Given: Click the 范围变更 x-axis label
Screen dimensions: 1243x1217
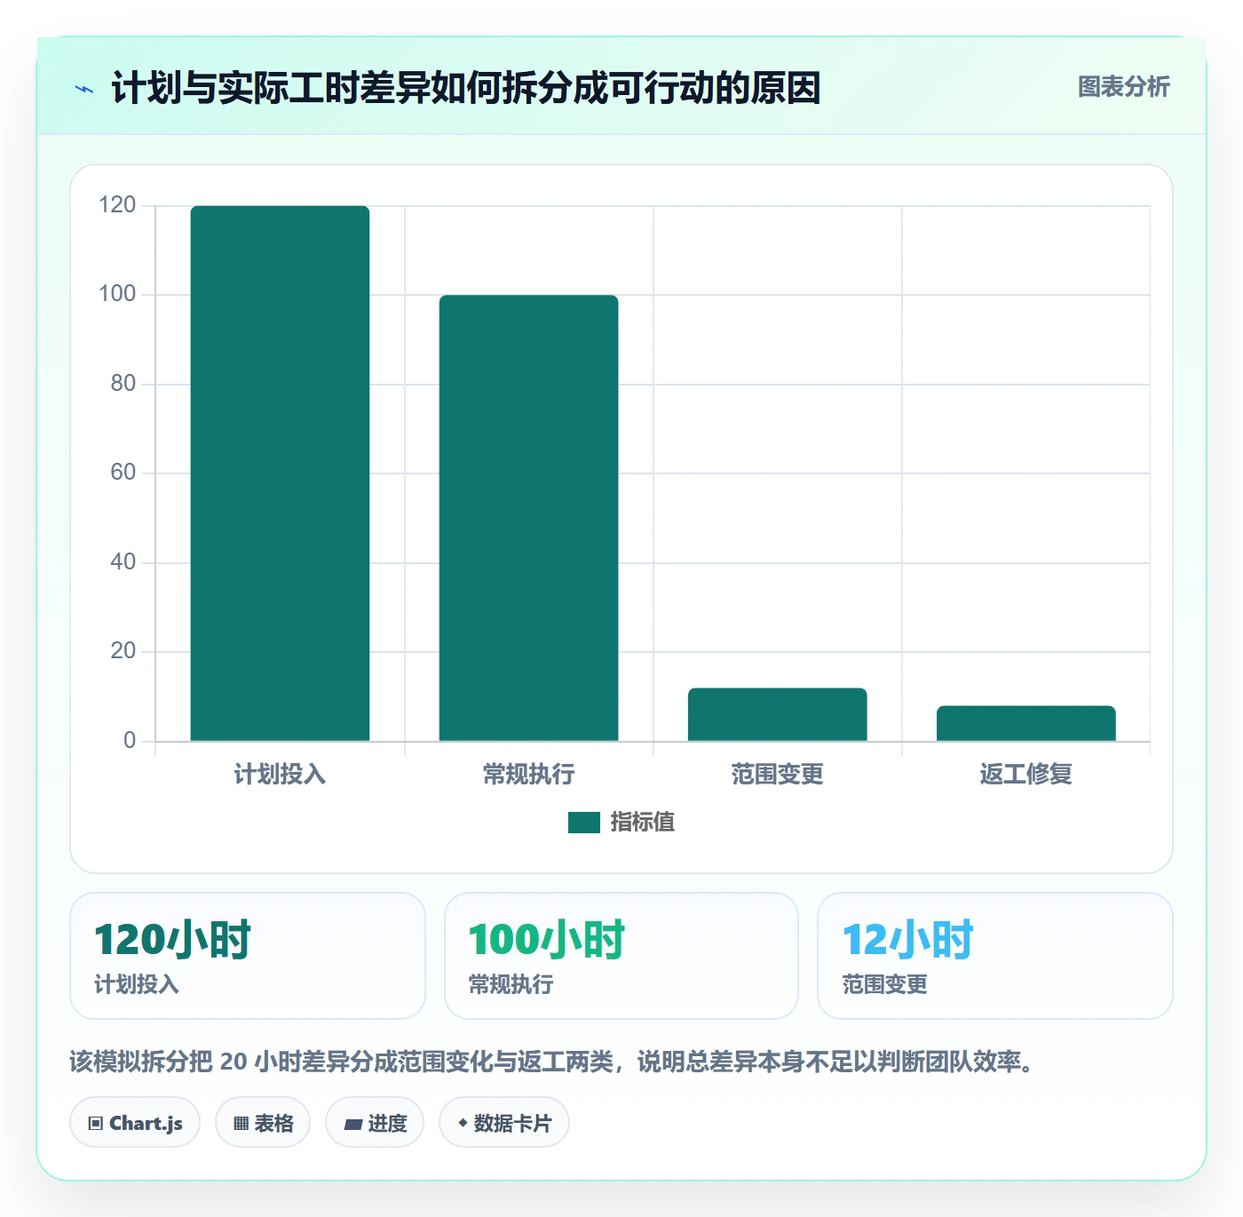Looking at the screenshot, I should point(777,775).
